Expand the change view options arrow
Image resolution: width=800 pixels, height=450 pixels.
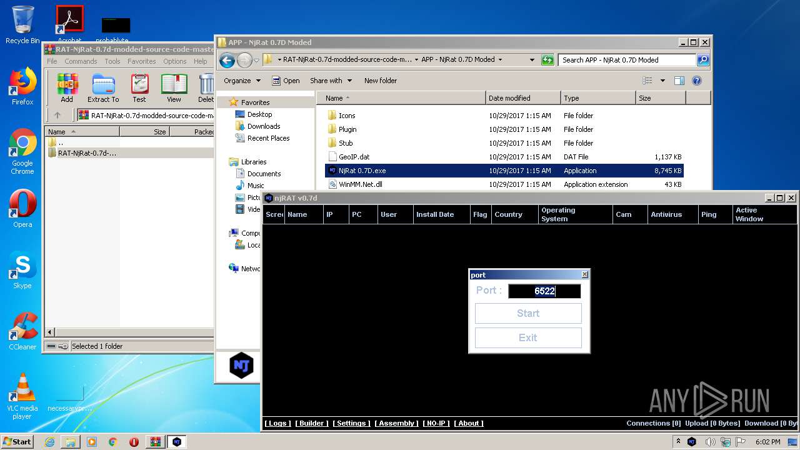[662, 81]
